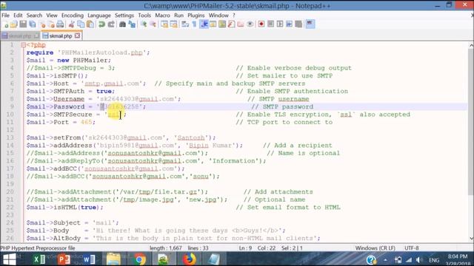Open the Windows Start button
The image size is (474, 266).
pos(9,259)
